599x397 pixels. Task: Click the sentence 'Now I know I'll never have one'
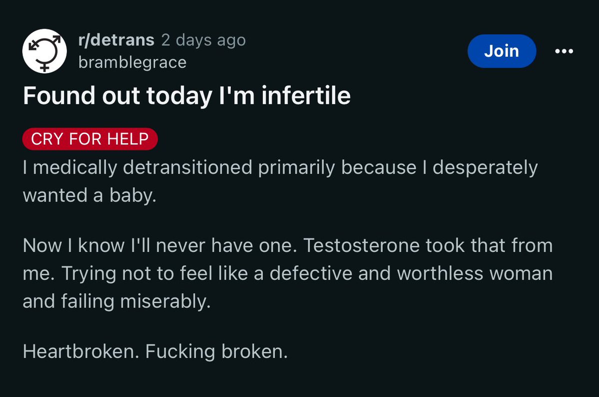click(x=160, y=245)
